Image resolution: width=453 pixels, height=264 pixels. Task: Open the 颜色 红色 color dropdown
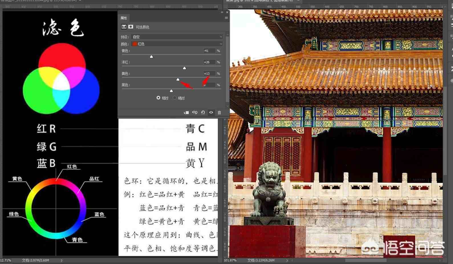click(177, 44)
